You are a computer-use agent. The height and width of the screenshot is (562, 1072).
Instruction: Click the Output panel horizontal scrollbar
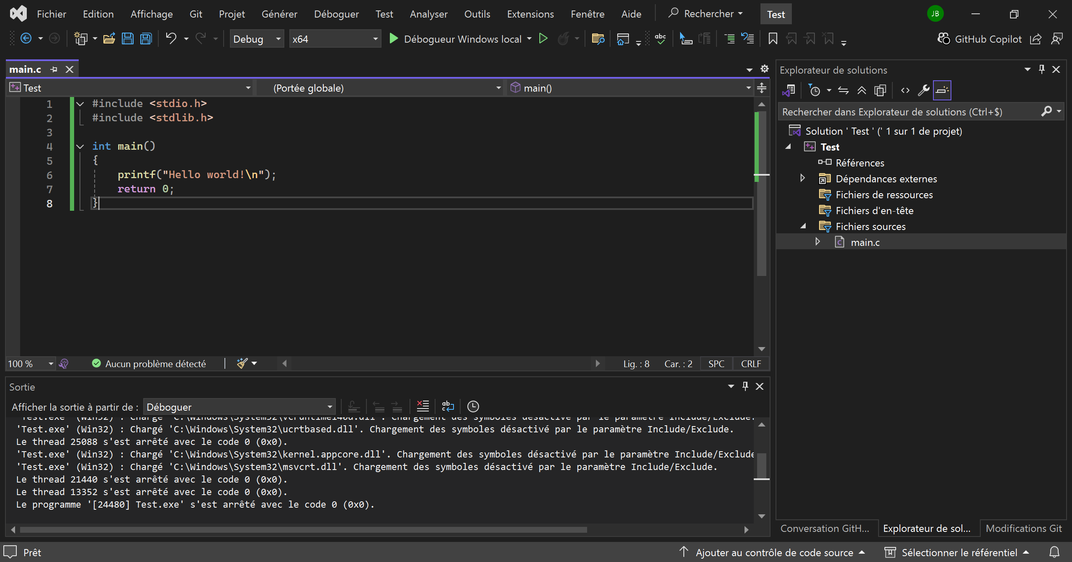pyautogui.click(x=303, y=530)
